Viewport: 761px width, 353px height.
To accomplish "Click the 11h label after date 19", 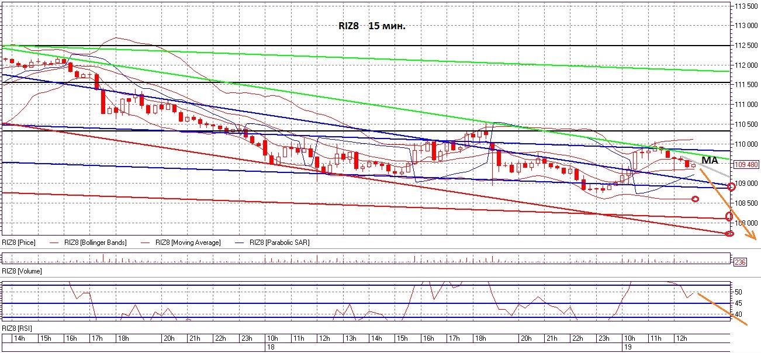I will pyautogui.click(x=655, y=338).
